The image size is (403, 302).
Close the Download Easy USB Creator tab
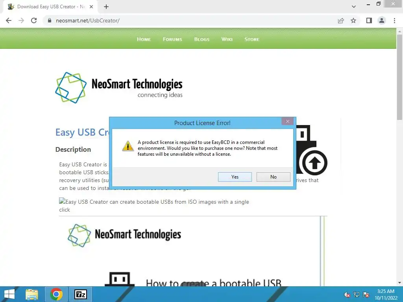91,7
